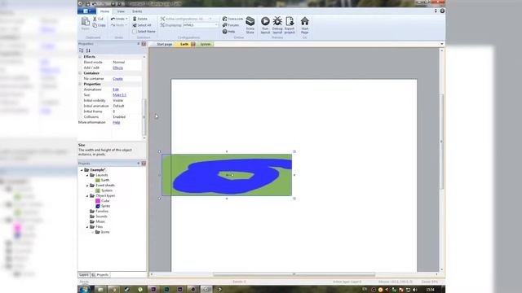Switch to the Layers panel tab
Image resolution: width=522 pixels, height=293 pixels.
[x=83, y=275]
